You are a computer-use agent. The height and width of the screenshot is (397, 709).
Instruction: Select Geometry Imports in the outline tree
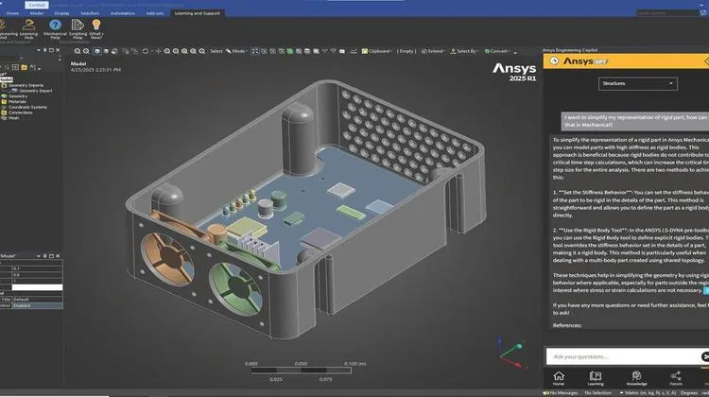point(26,85)
